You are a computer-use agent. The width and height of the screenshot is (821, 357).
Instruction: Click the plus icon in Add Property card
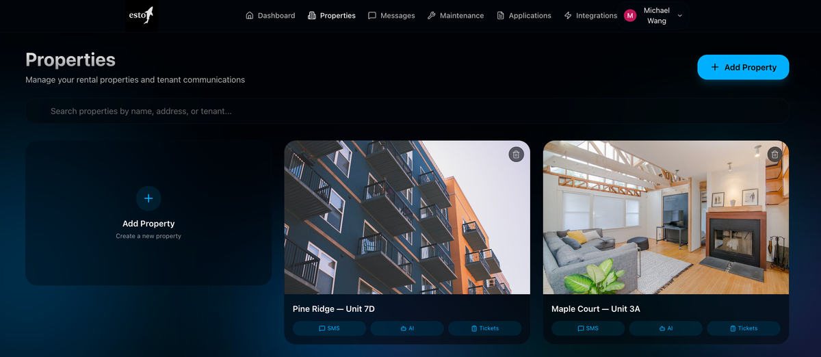pos(148,198)
